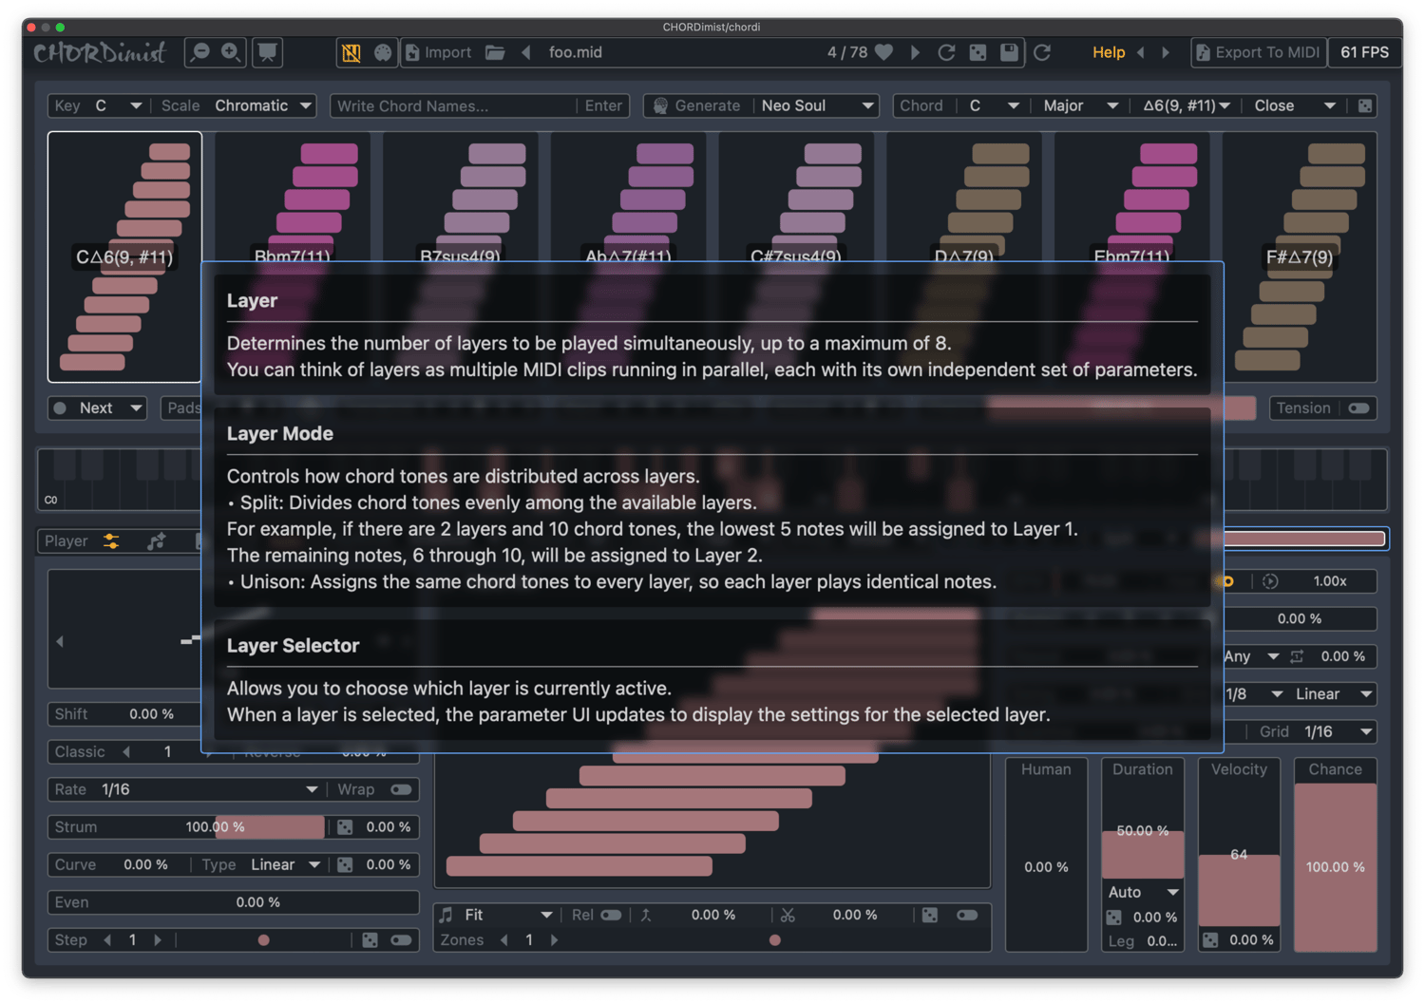Click the Curve randomize dice icon
1425x1004 pixels.
click(x=345, y=864)
